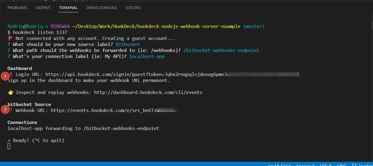This screenshot has width=373, height=166.
Task: Follow the dashboard.hookdeck.com/cli/events link
Action: (148, 92)
